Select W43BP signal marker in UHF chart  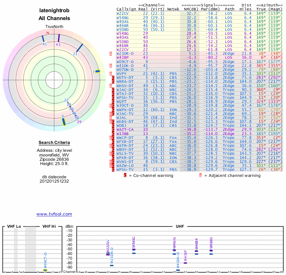[185, 263]
